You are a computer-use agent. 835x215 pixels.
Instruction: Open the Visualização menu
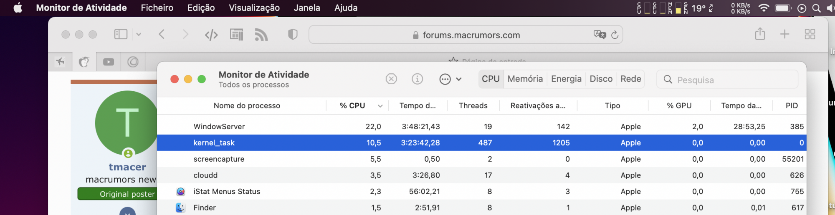click(x=254, y=8)
